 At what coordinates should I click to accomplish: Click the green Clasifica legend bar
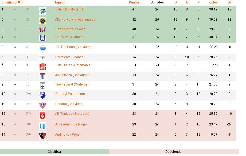click(x=54, y=152)
